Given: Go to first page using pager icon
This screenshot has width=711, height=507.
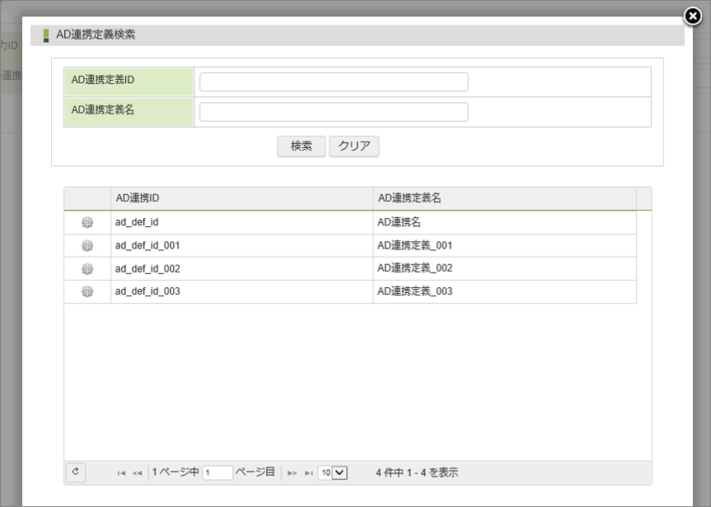Looking at the screenshot, I should click(122, 473).
